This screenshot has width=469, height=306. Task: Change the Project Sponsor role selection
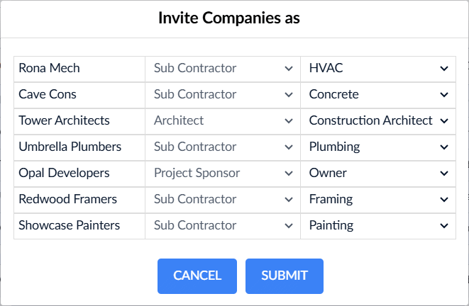pos(223,174)
